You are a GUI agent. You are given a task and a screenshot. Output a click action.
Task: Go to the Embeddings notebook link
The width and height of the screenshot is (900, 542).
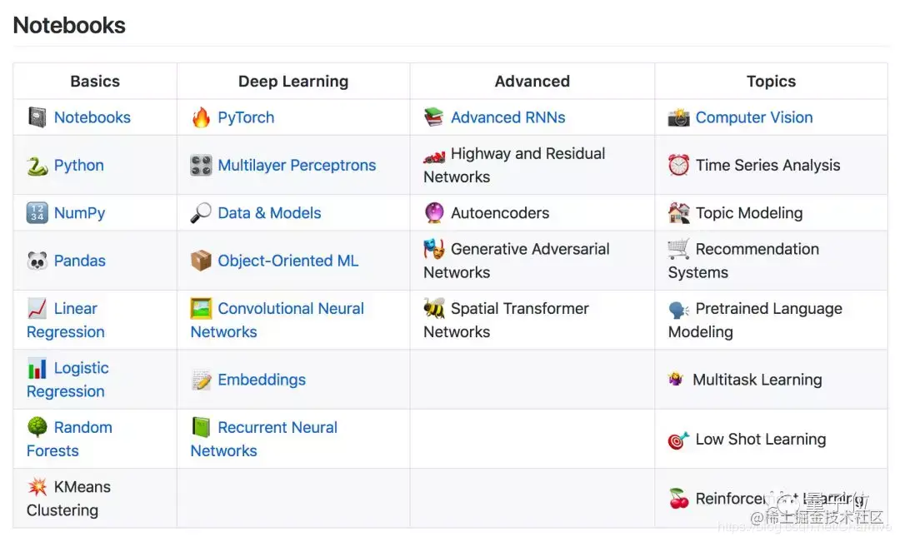click(x=262, y=380)
